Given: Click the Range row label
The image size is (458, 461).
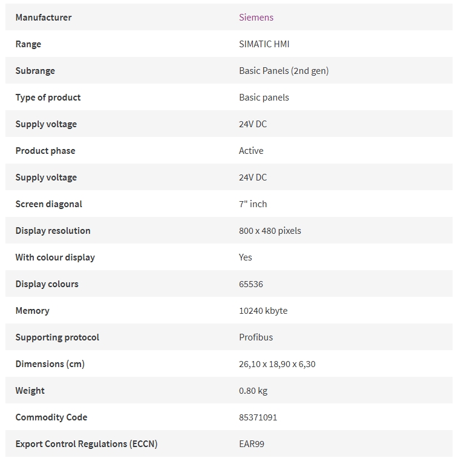Looking at the screenshot, I should click(28, 44).
